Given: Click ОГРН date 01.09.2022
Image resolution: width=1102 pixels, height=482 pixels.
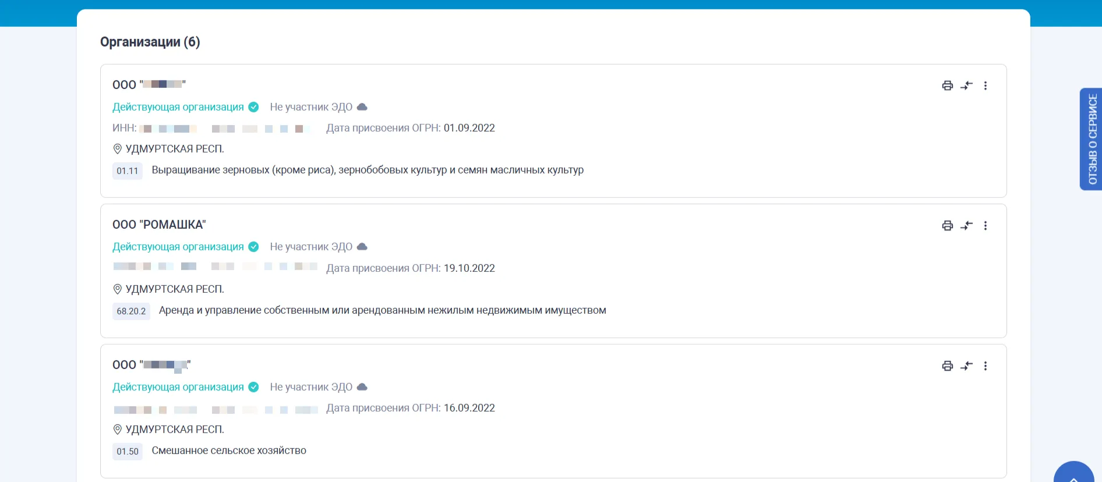Looking at the screenshot, I should point(469,128).
